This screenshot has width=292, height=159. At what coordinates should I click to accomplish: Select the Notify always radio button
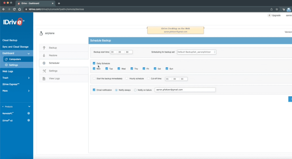point(116,90)
